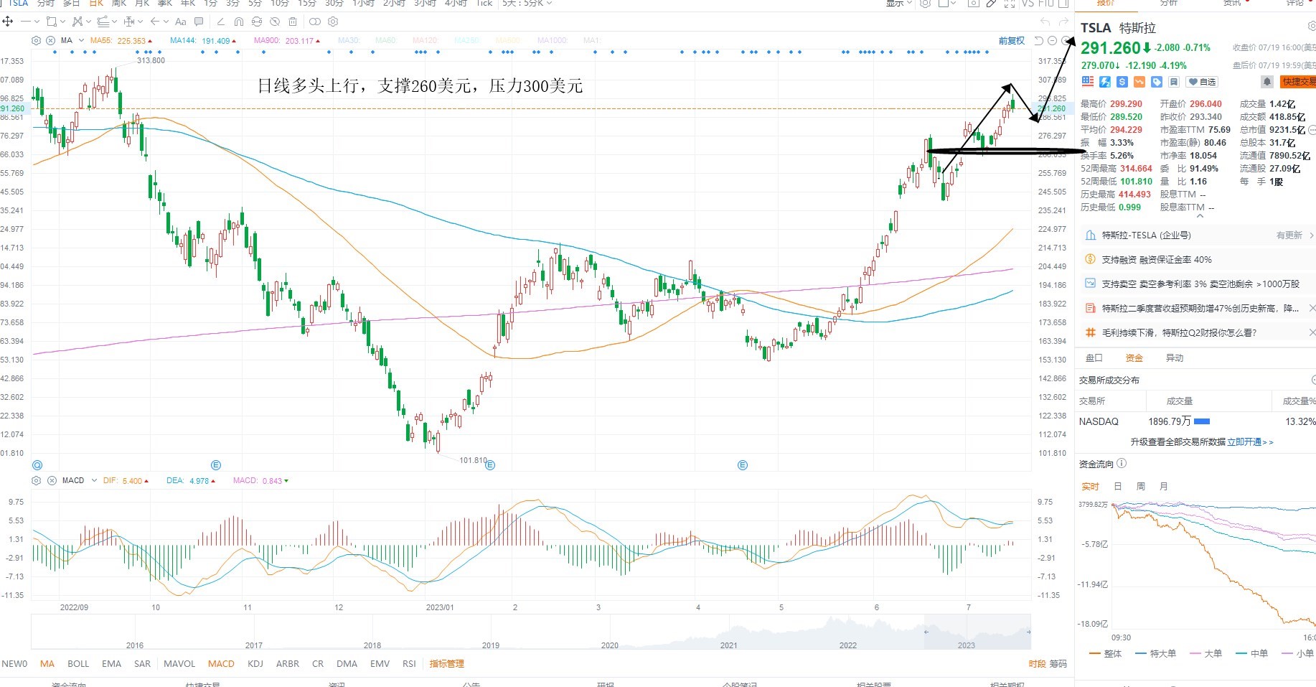Click the Q quarterly marker on chart
Image resolution: width=1316 pixels, height=687 pixels.
[x=37, y=465]
